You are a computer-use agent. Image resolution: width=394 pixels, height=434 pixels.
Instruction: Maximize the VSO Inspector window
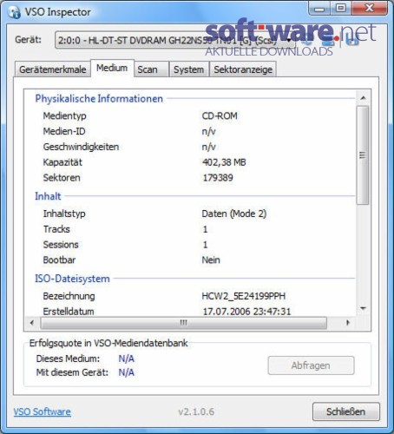coord(341,8)
